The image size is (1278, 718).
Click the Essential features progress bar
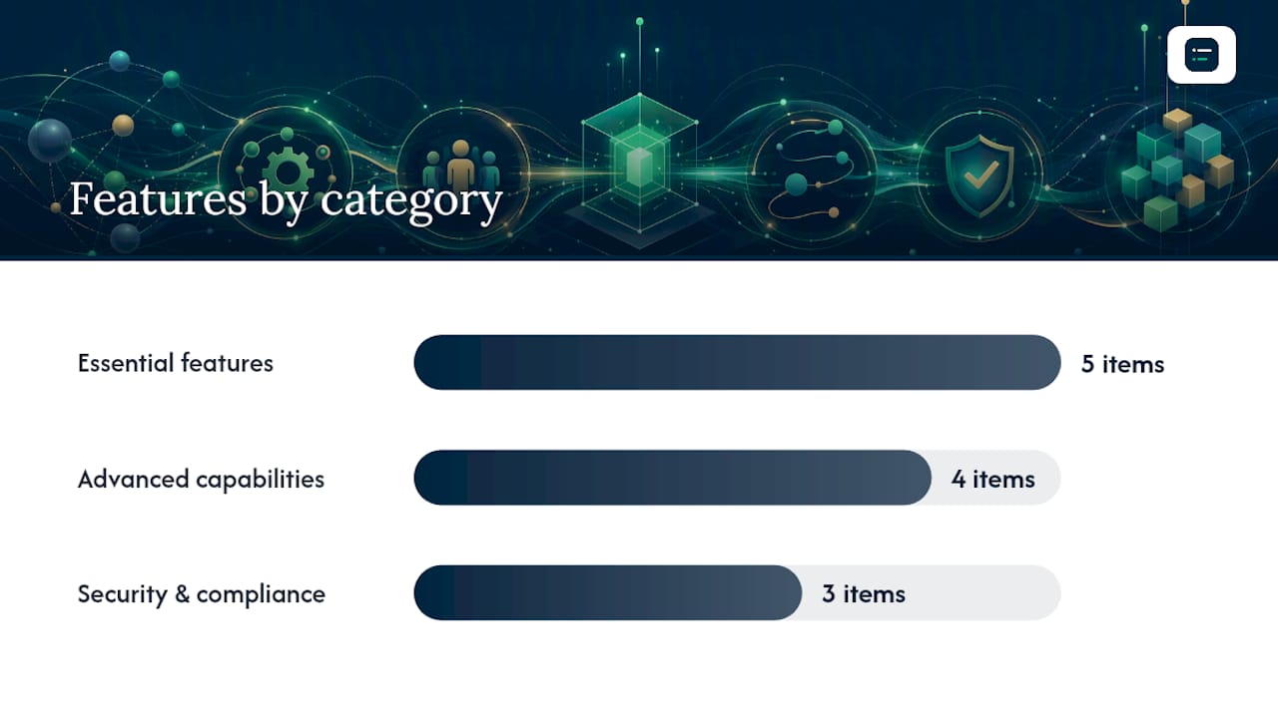737,363
